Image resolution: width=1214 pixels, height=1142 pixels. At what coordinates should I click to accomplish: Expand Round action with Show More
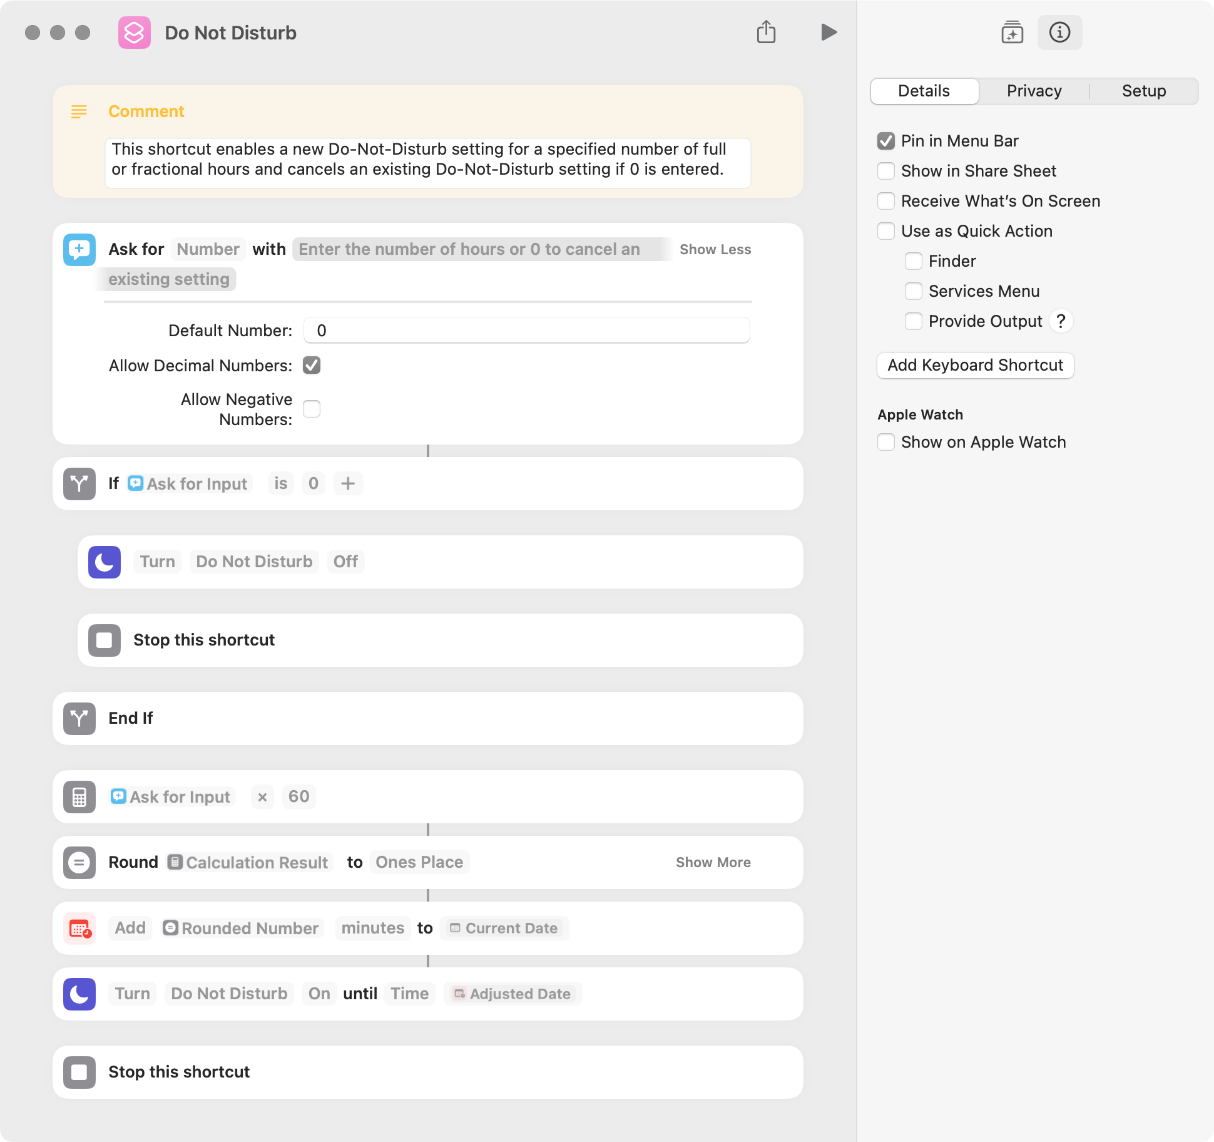713,862
